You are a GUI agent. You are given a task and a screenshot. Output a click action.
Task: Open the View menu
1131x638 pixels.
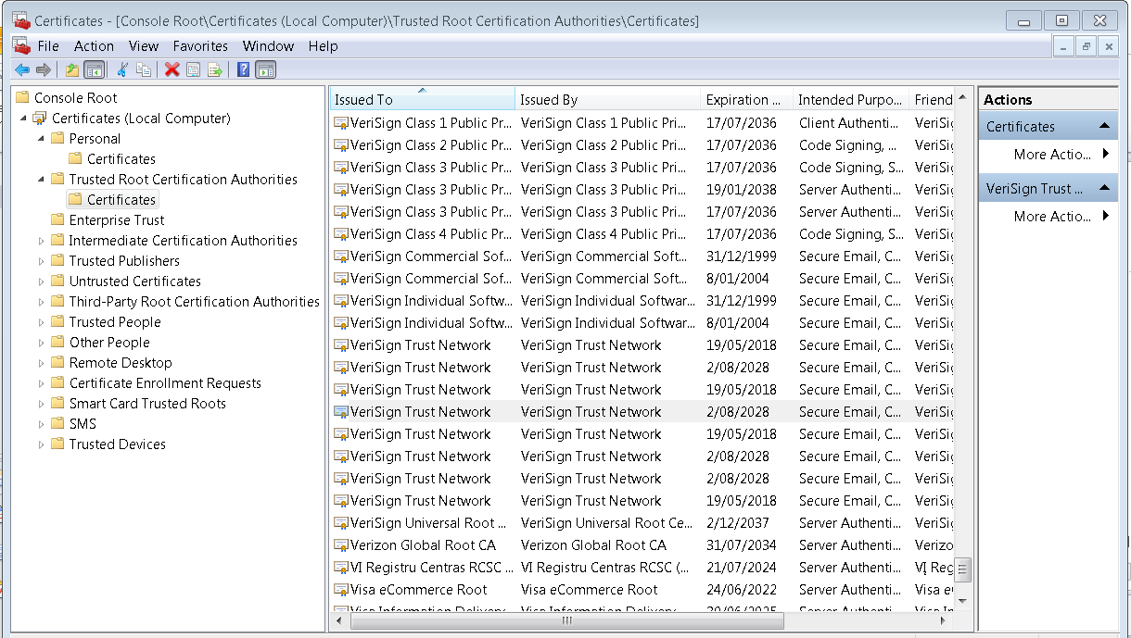(144, 45)
